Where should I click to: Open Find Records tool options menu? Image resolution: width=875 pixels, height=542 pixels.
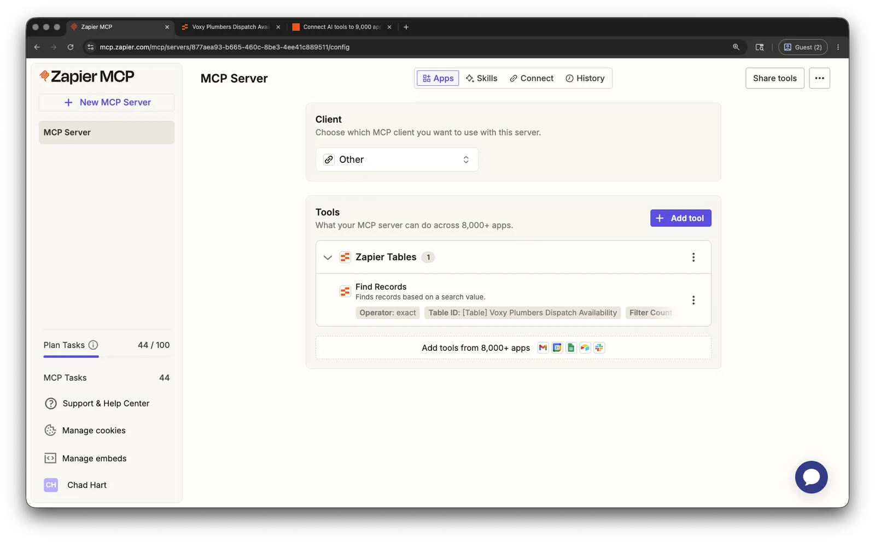[693, 300]
